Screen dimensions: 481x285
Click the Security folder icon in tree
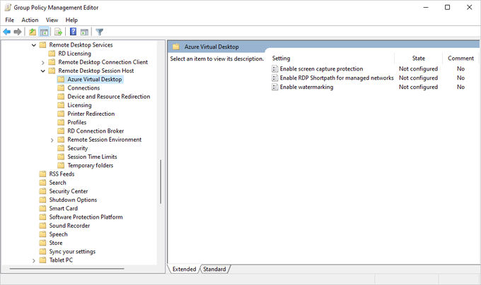point(61,148)
